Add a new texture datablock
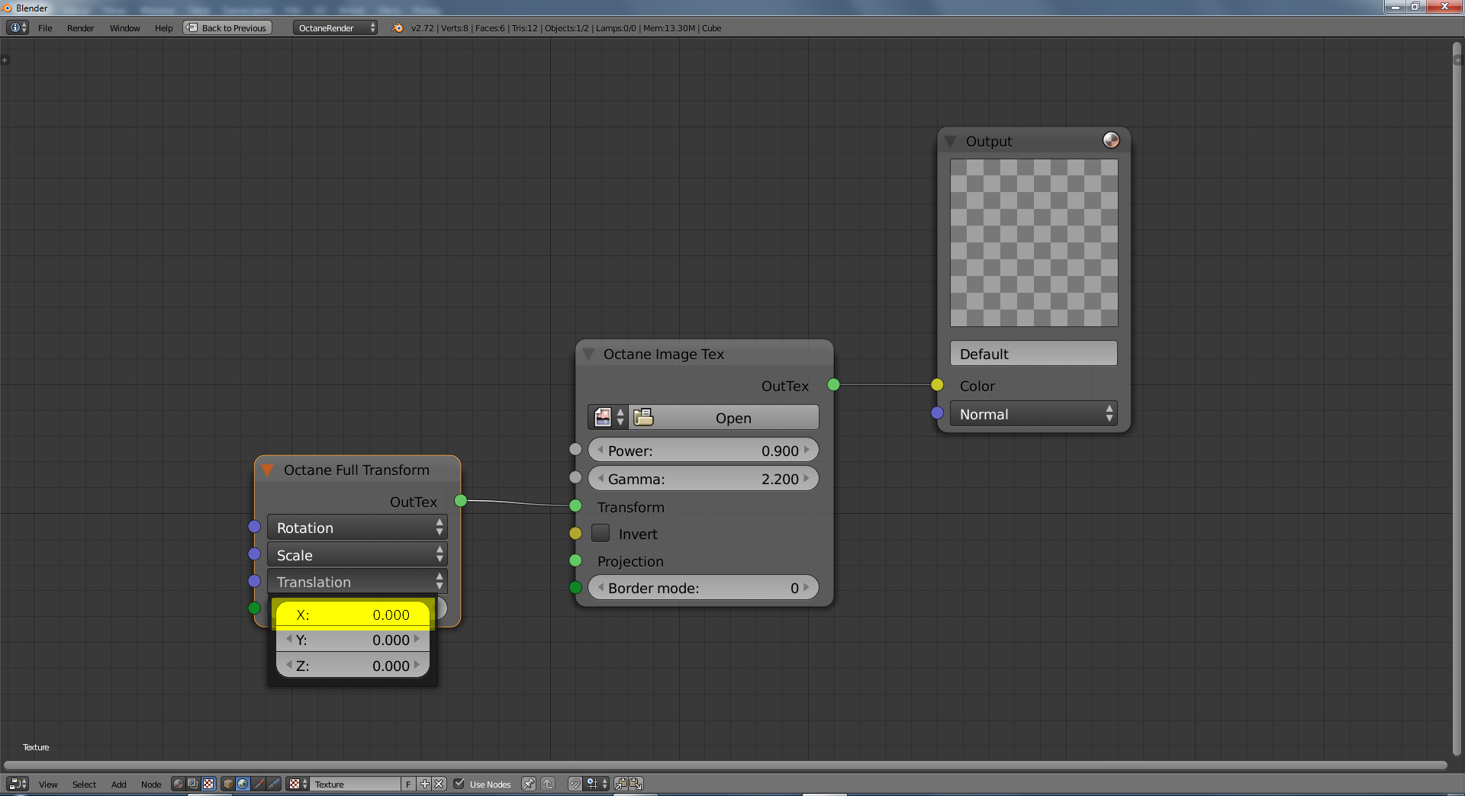Screen dimensions: 1465x796 click(425, 784)
